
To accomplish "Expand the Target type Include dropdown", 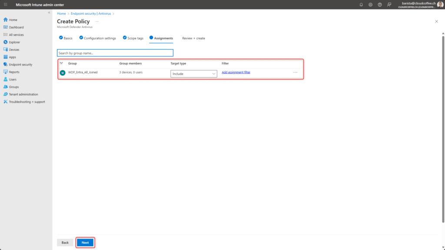I will click(x=193, y=74).
